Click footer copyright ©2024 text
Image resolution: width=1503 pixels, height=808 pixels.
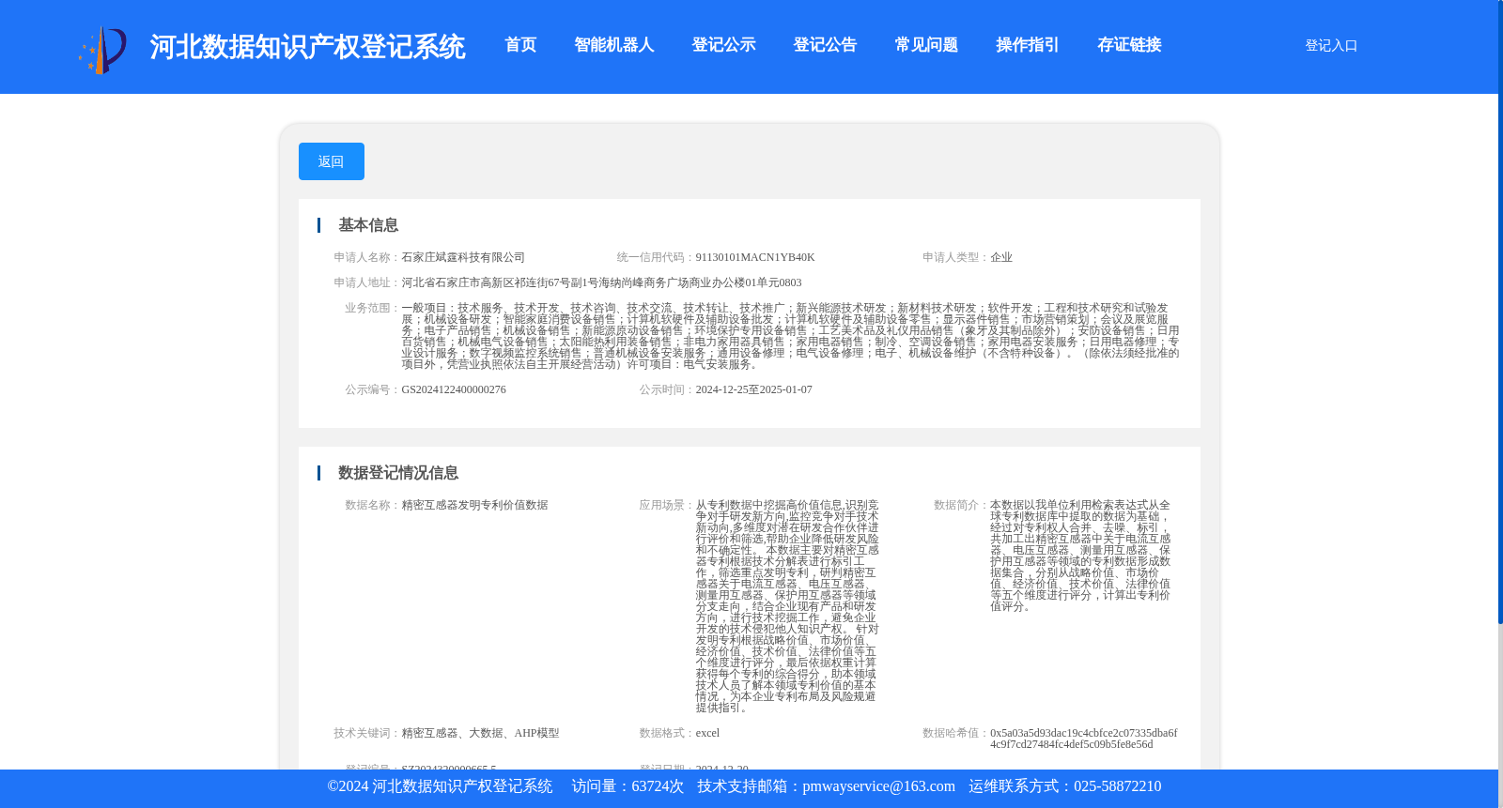click(440, 786)
